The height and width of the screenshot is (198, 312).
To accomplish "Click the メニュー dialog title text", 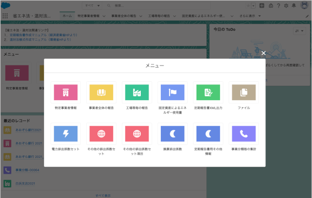I will (x=154, y=65).
